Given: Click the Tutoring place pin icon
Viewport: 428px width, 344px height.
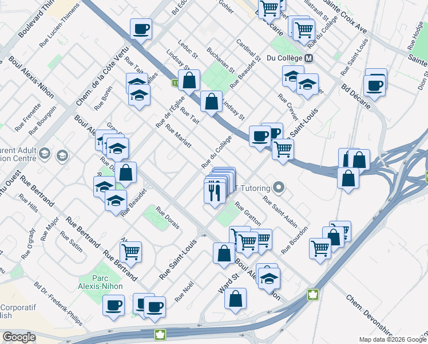Looking at the screenshot, I should (279, 188).
